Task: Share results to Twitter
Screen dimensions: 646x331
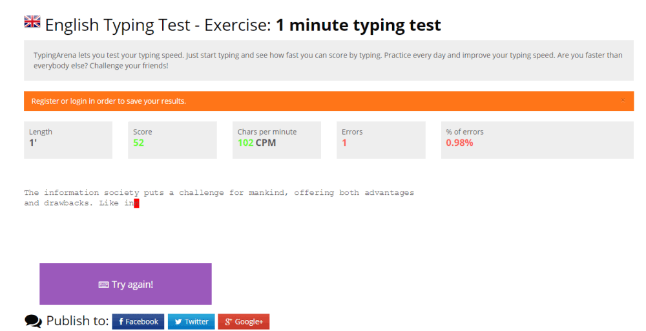Action: (x=191, y=321)
